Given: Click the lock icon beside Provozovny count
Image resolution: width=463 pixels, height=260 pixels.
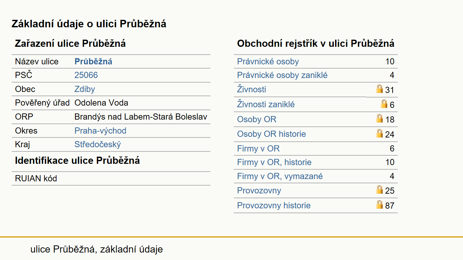Looking at the screenshot, I should [x=379, y=189].
